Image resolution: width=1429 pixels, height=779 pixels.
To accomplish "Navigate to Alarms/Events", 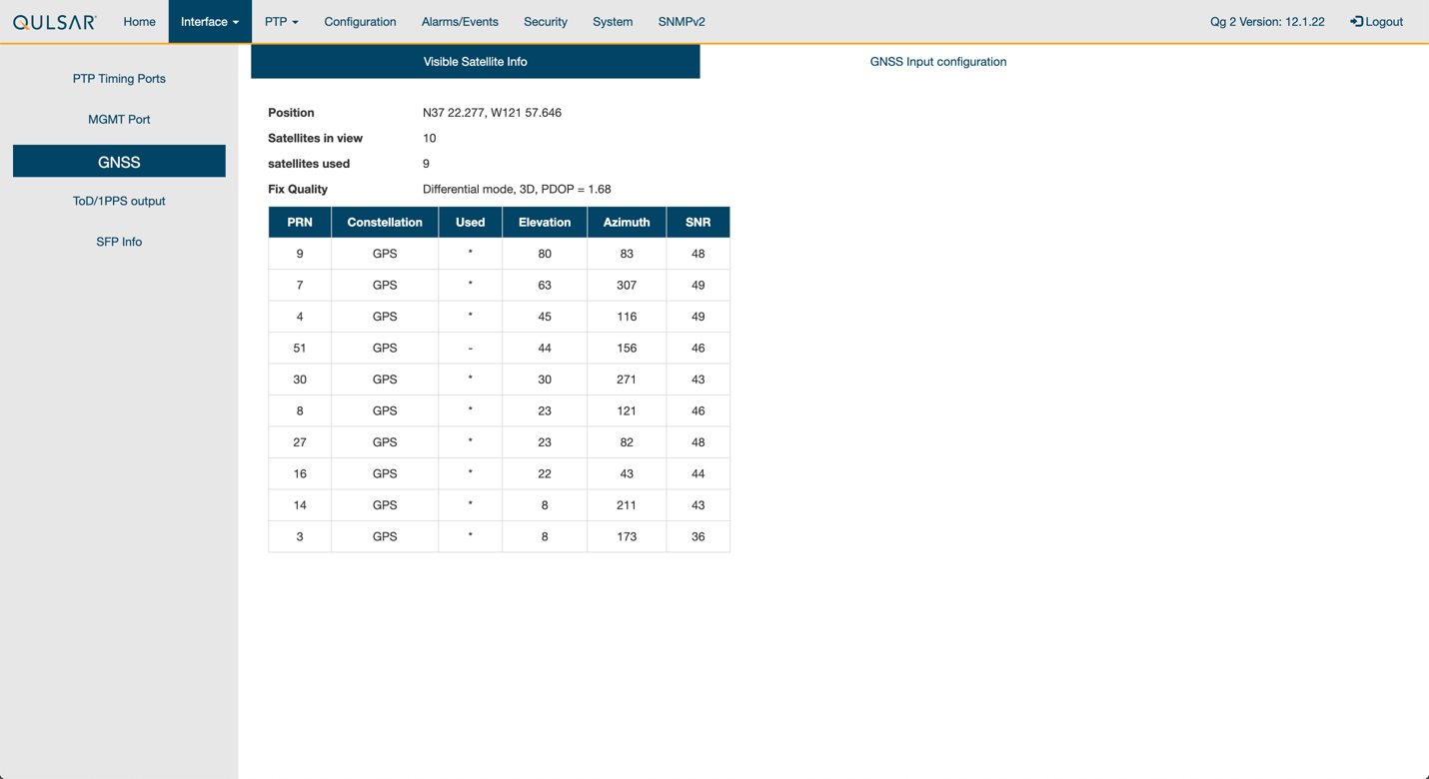I will coord(460,22).
